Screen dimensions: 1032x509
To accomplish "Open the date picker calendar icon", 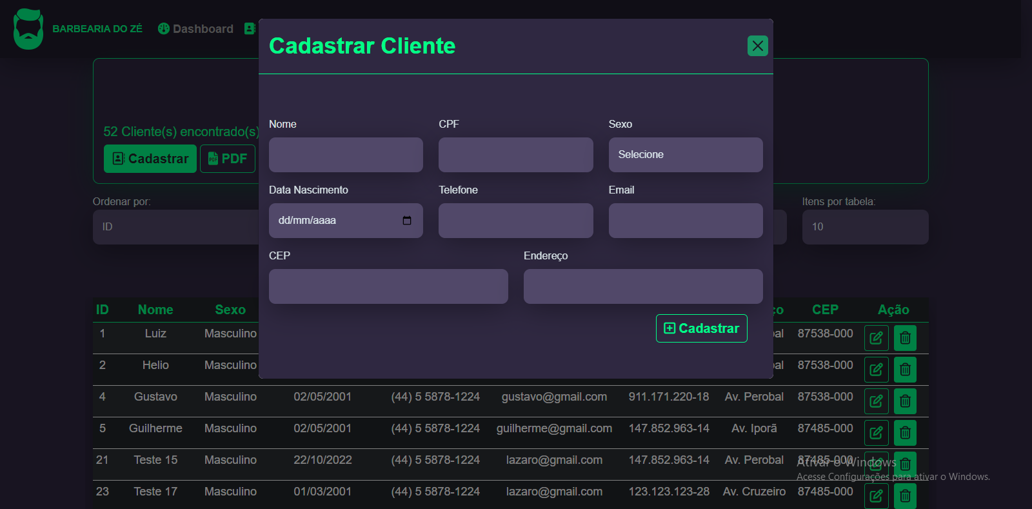I will point(407,221).
